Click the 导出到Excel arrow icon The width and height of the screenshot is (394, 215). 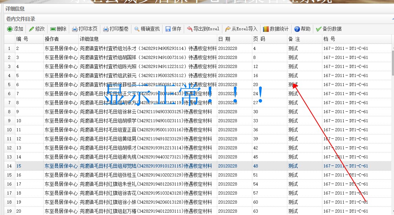point(189,29)
